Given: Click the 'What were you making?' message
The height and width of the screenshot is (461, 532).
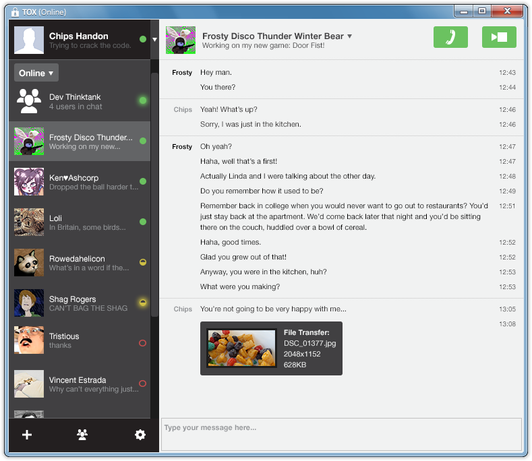Looking at the screenshot, I should pos(240,286).
